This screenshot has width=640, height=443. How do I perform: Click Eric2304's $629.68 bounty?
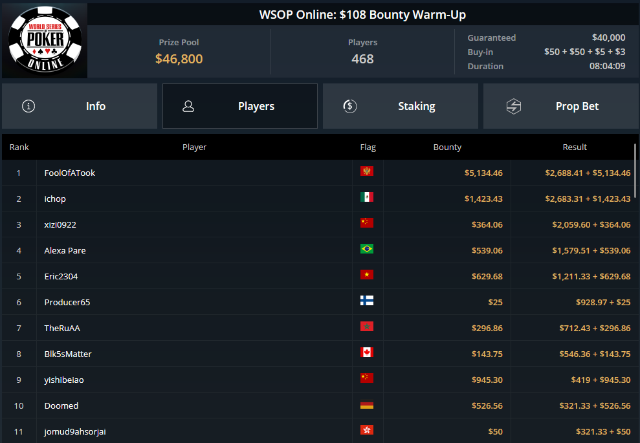pos(487,277)
